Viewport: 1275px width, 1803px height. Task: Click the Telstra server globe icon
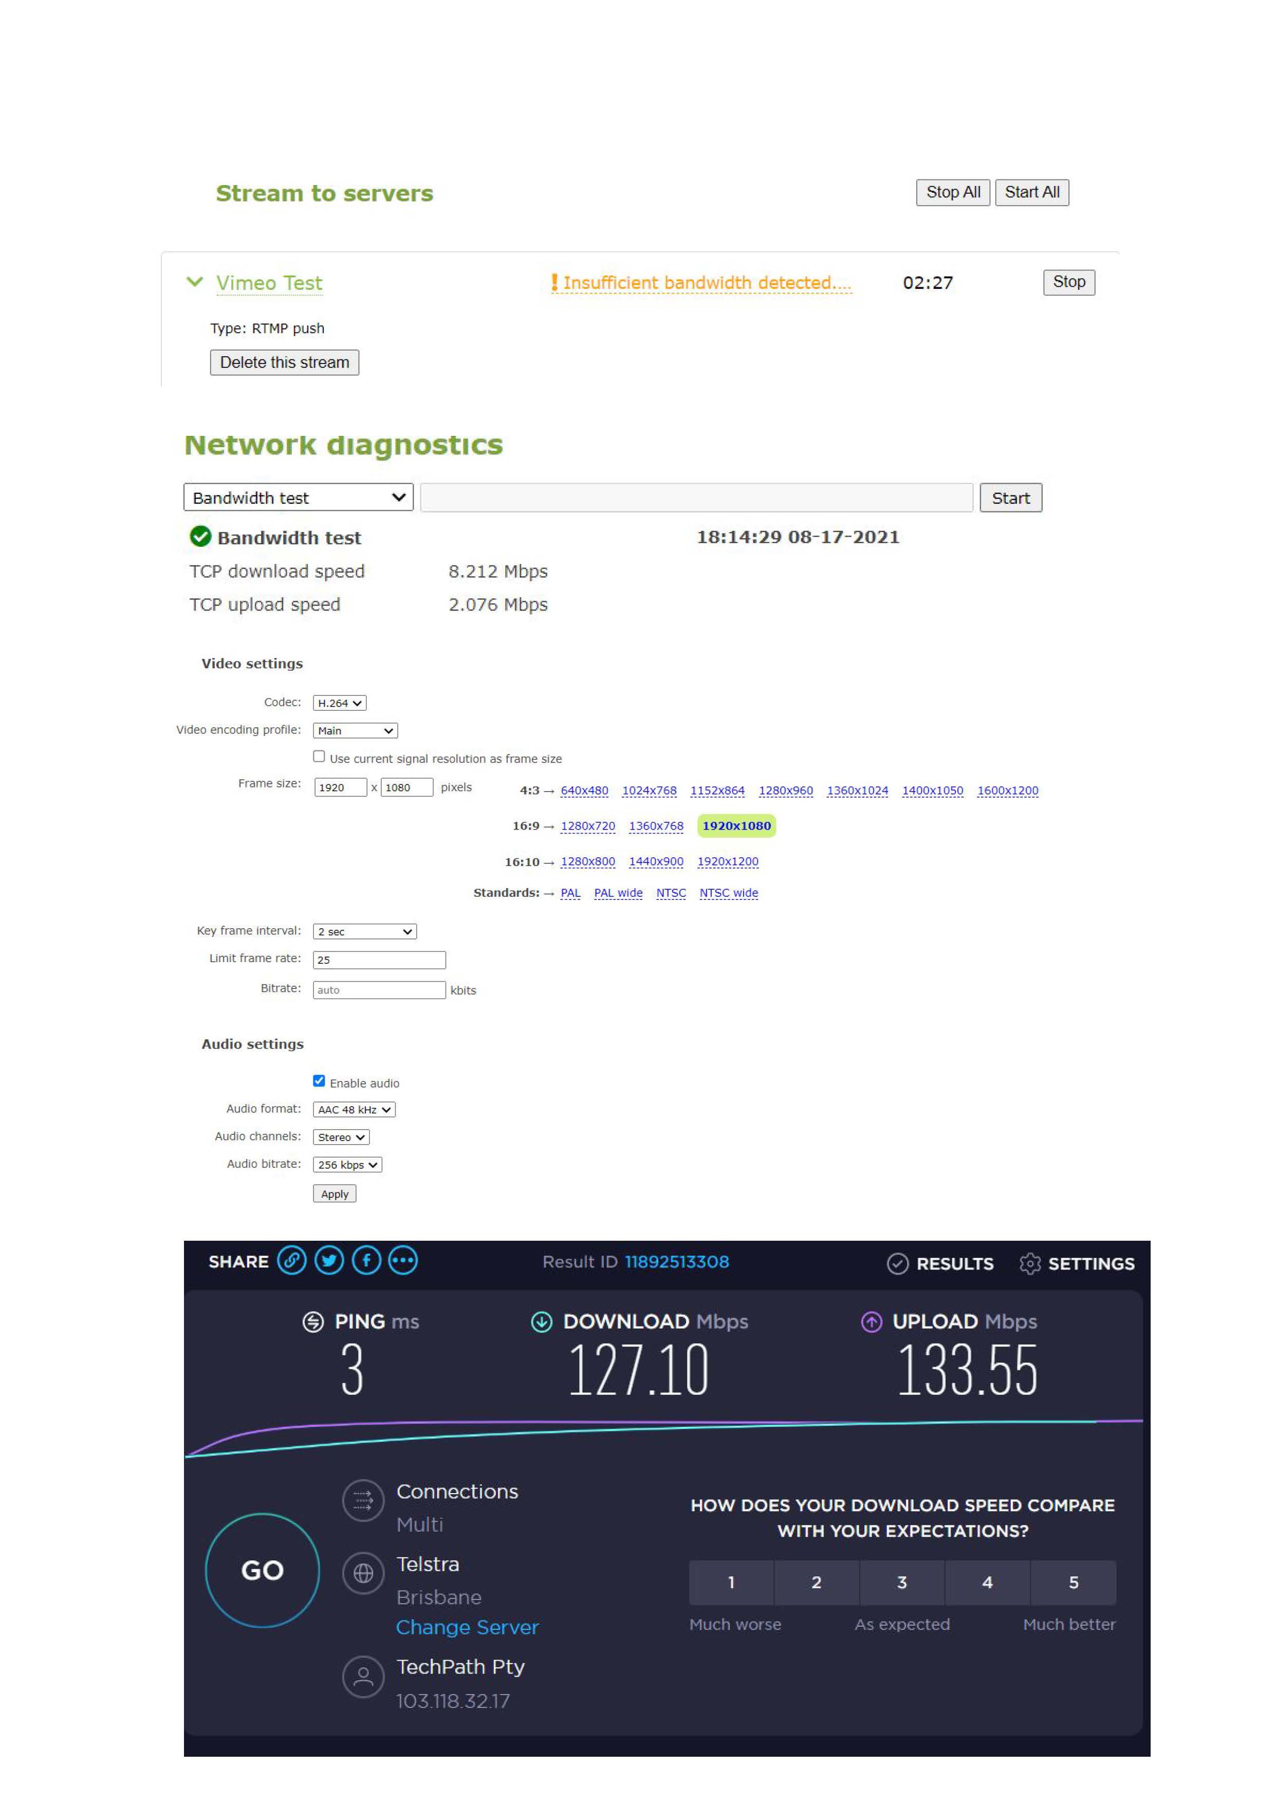point(363,1573)
